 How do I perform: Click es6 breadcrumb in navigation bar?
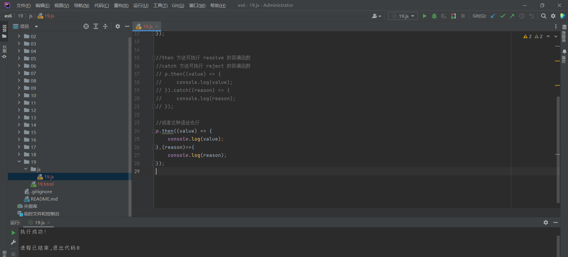8,16
